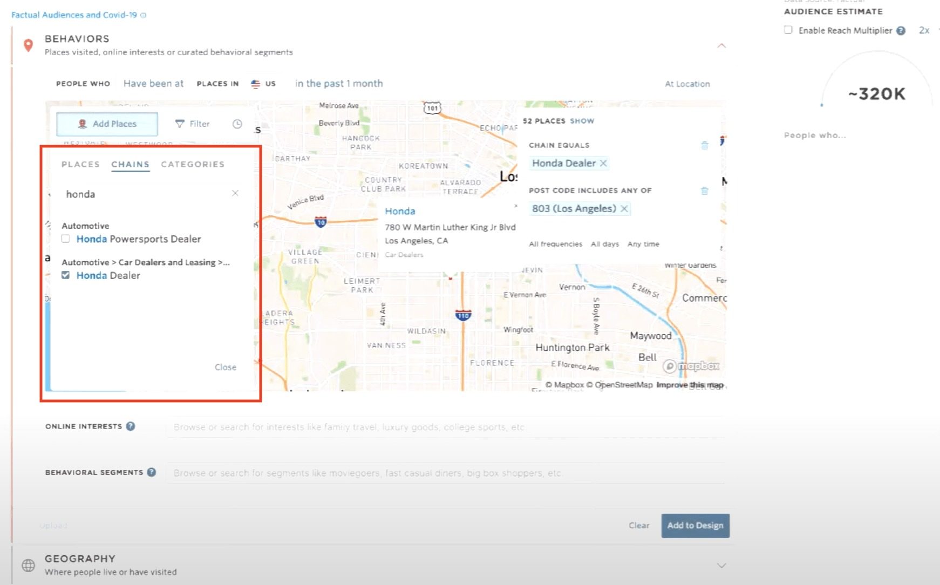
Task: Open the All days option
Action: click(605, 244)
